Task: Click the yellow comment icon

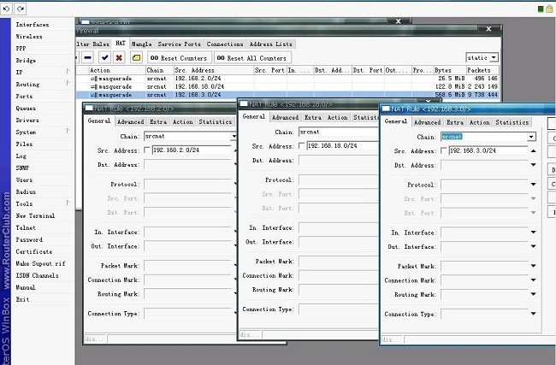Action: point(136,57)
